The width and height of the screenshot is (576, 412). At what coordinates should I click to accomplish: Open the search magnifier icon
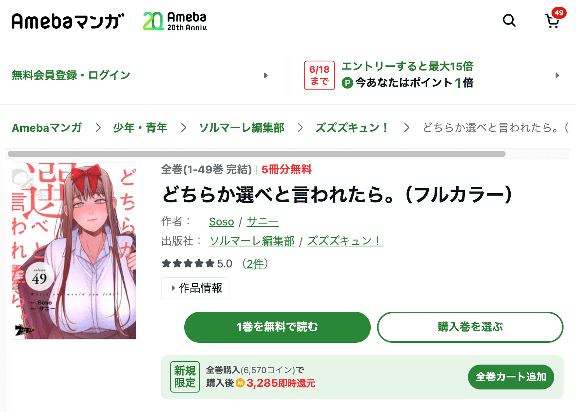click(509, 20)
